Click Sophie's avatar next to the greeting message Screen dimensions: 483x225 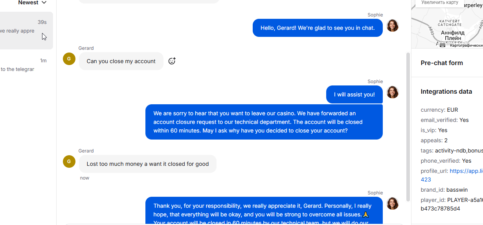(393, 26)
